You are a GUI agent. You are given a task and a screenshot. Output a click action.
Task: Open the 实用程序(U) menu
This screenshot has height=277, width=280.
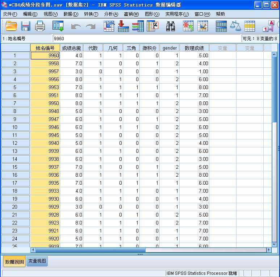(x=177, y=14)
